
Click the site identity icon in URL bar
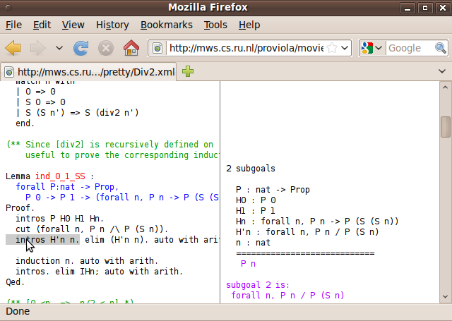158,48
